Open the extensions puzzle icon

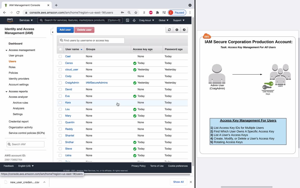point(158,13)
